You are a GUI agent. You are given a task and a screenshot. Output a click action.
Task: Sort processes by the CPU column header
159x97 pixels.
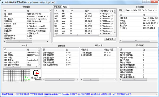[x=77, y=11]
